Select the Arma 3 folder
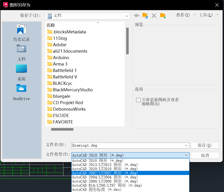This screenshot has width=224, height=192. [57, 64]
